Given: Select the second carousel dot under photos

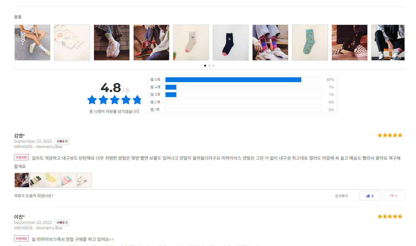Looking at the screenshot, I should click(209, 66).
